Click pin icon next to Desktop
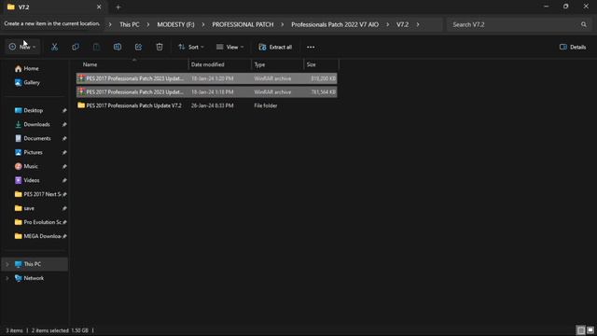This screenshot has height=336, width=597. (x=64, y=110)
